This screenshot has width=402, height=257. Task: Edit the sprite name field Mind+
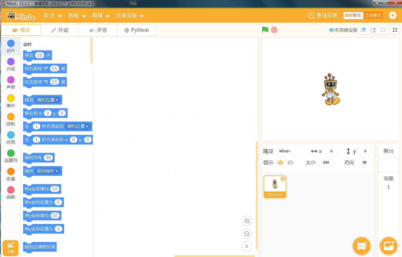[x=290, y=151]
